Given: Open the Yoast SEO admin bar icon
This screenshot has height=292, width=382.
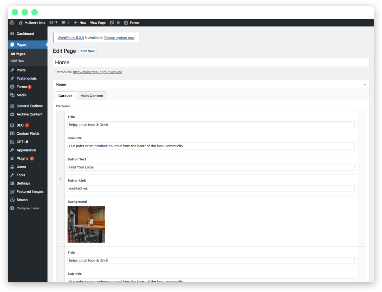Looking at the screenshot, I should point(112,23).
